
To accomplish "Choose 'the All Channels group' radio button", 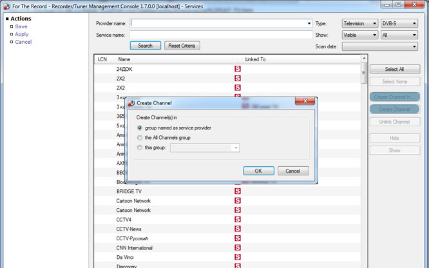I will point(140,138).
